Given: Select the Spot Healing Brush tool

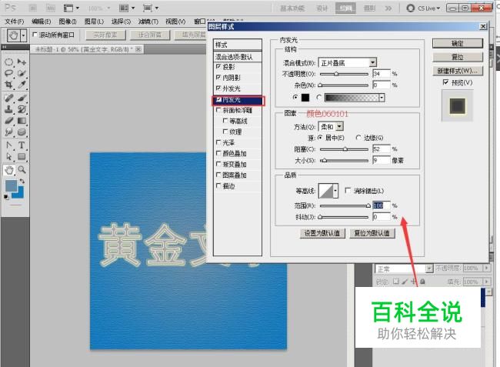Looking at the screenshot, I should (8, 98).
